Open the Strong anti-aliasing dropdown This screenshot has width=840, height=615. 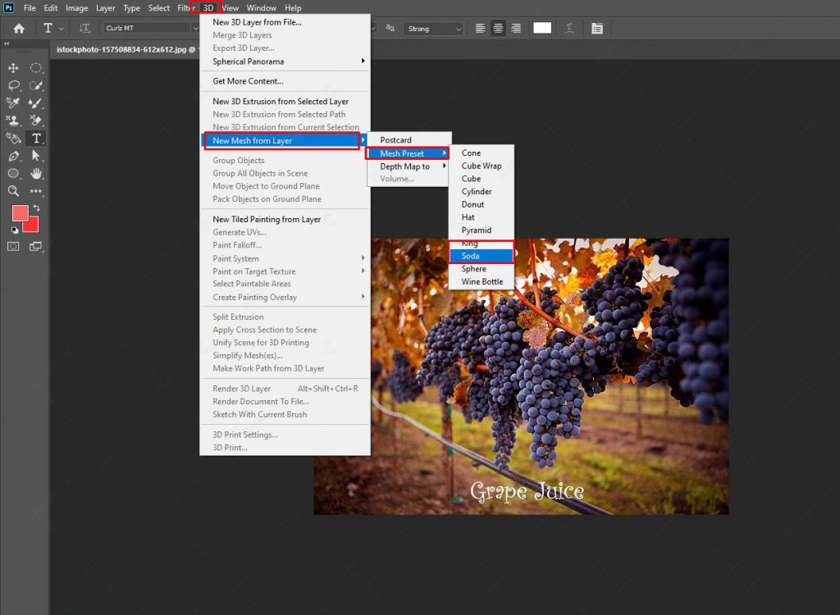433,28
